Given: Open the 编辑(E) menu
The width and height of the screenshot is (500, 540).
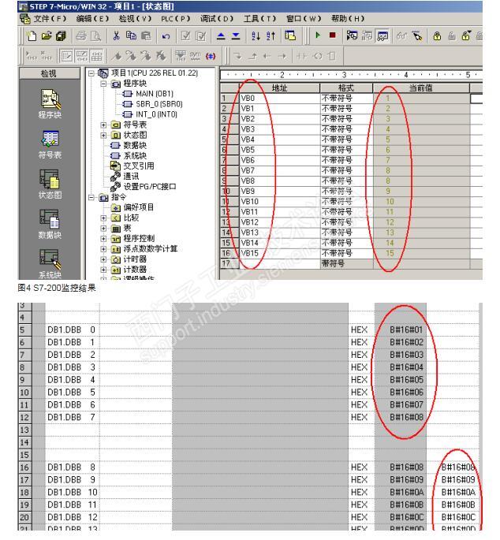Looking at the screenshot, I should click(92, 19).
